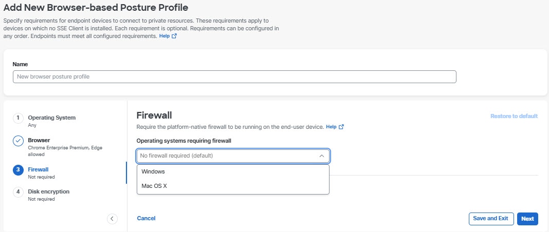Click Save and Exit button
Image resolution: width=549 pixels, height=232 pixels.
pyautogui.click(x=490, y=219)
